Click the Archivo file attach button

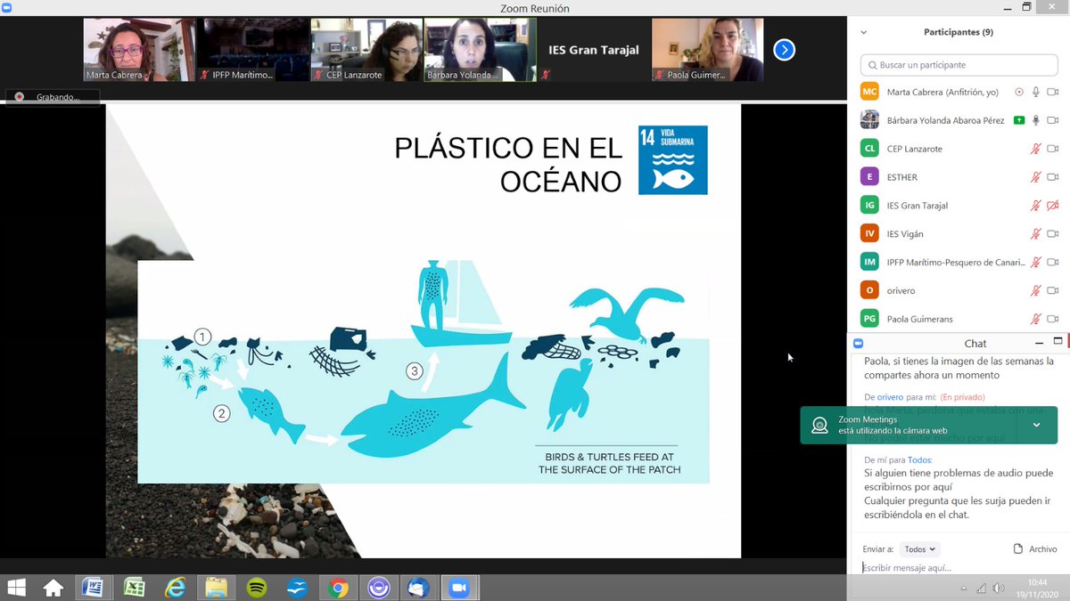coord(1035,549)
